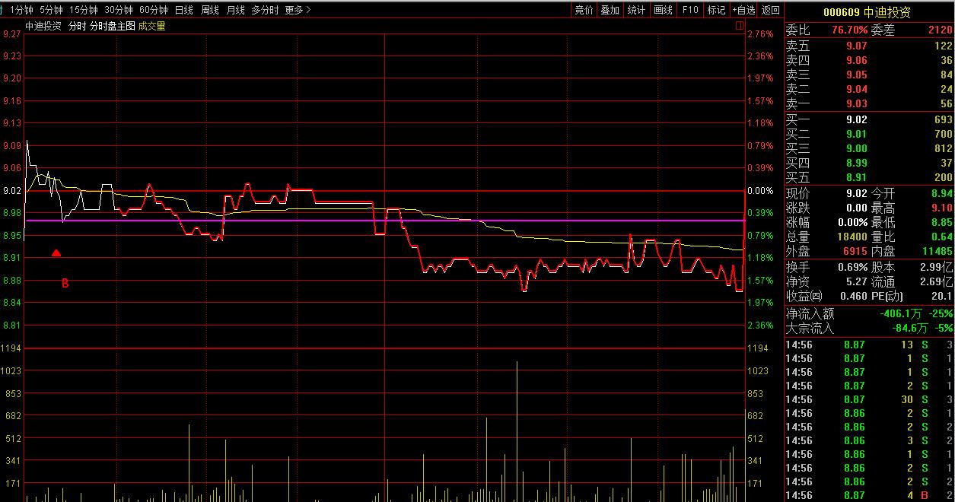Click the 委差 value 2120
Viewport: 955px width, 502px height.
940,30
